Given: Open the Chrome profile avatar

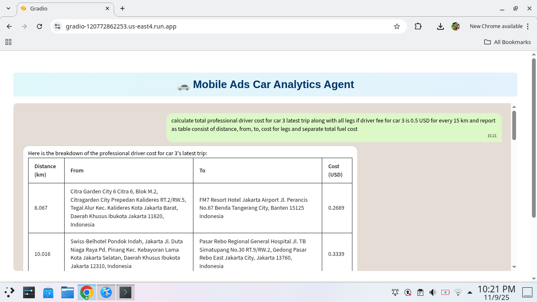Looking at the screenshot, I should [x=456, y=26].
